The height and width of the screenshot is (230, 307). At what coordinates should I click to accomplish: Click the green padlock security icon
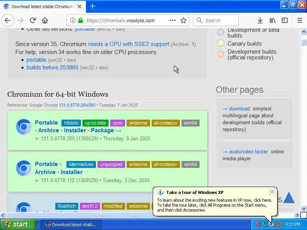[81, 20]
